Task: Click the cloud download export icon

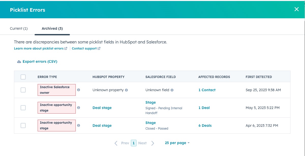Action: pos(19,62)
